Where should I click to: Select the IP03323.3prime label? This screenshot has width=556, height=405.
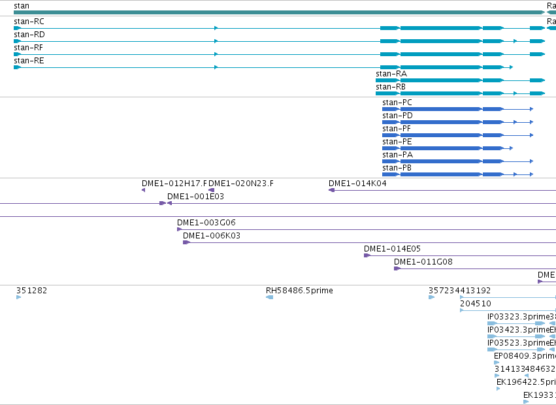point(518,317)
